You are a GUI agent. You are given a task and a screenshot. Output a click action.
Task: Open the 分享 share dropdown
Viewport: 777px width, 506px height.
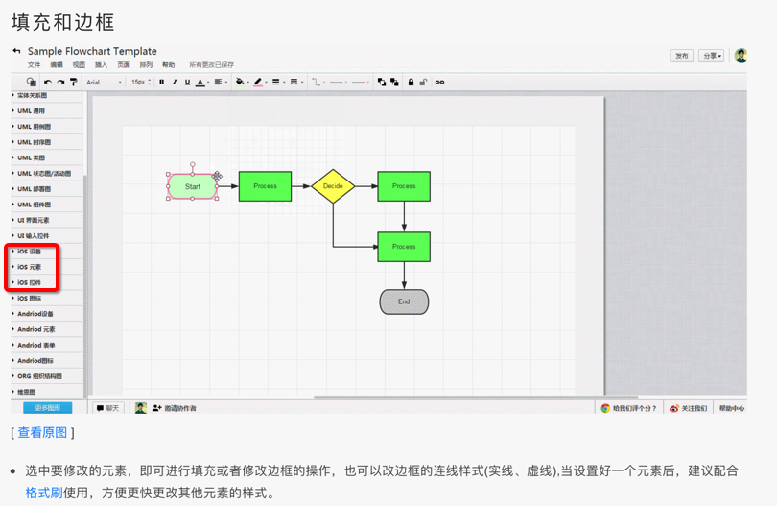712,56
